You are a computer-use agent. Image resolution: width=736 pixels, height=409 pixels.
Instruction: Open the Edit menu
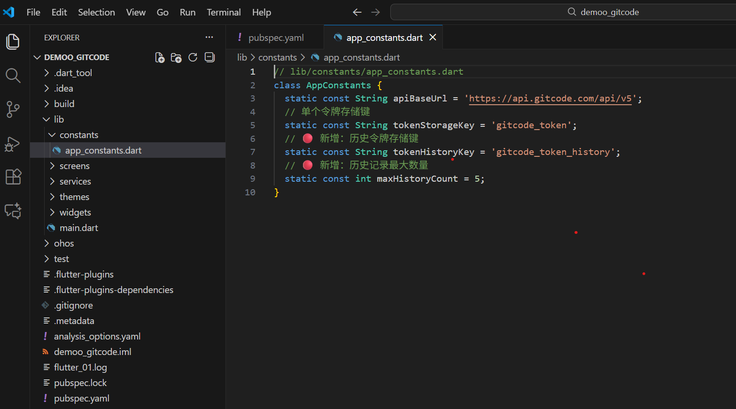(x=59, y=12)
